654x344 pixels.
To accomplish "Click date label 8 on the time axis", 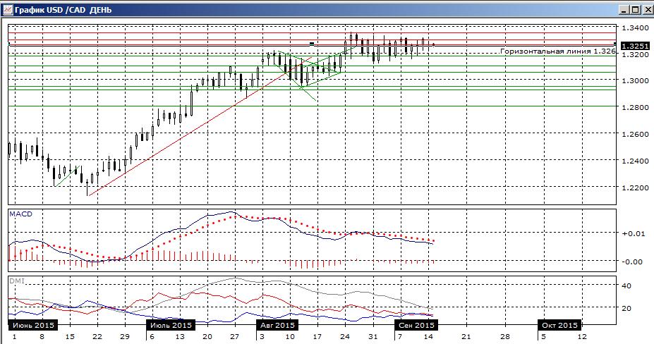I will tap(42, 336).
